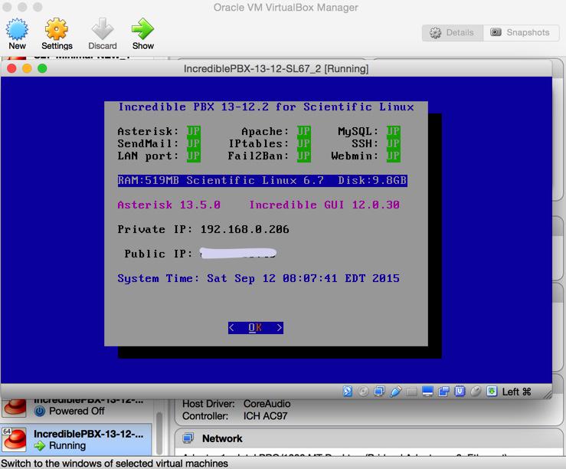
Task: Click the New virtual machine icon
Action: (17, 29)
